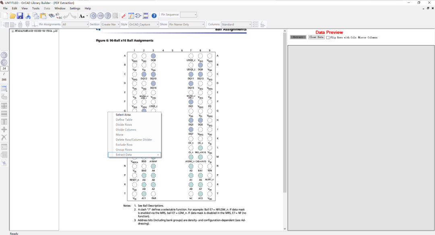Select MT40A256M16GE-083EB-96-FBGA.pdf tree item
Image resolution: width=435 pixels, height=235 pixels.
coord(36,31)
